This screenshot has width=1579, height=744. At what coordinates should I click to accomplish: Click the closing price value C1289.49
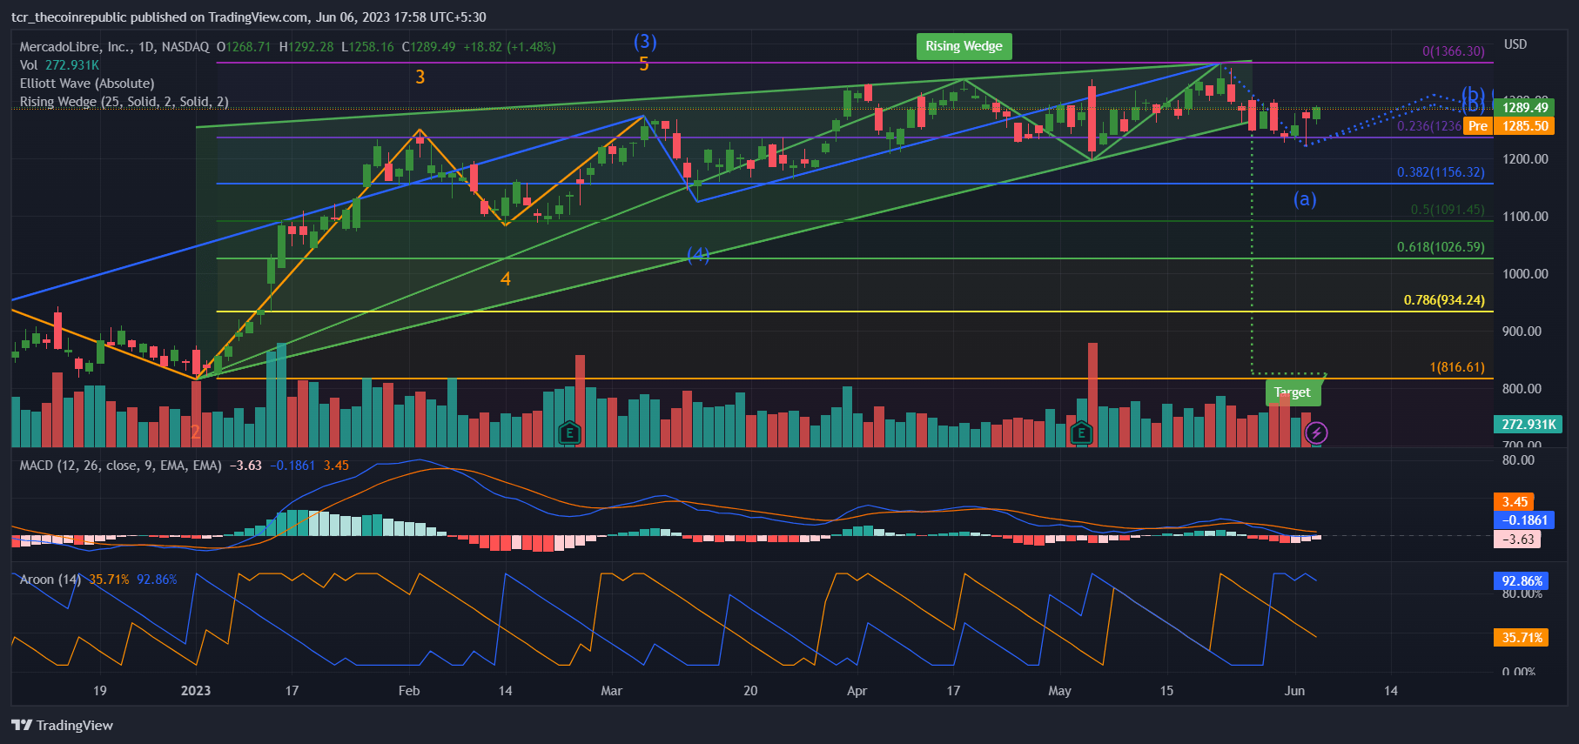click(x=428, y=47)
